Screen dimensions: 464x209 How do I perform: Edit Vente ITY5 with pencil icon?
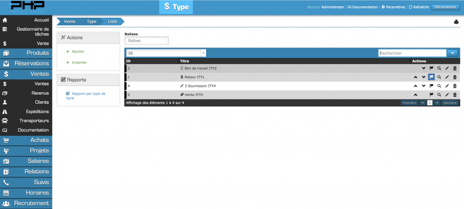[x=447, y=95]
